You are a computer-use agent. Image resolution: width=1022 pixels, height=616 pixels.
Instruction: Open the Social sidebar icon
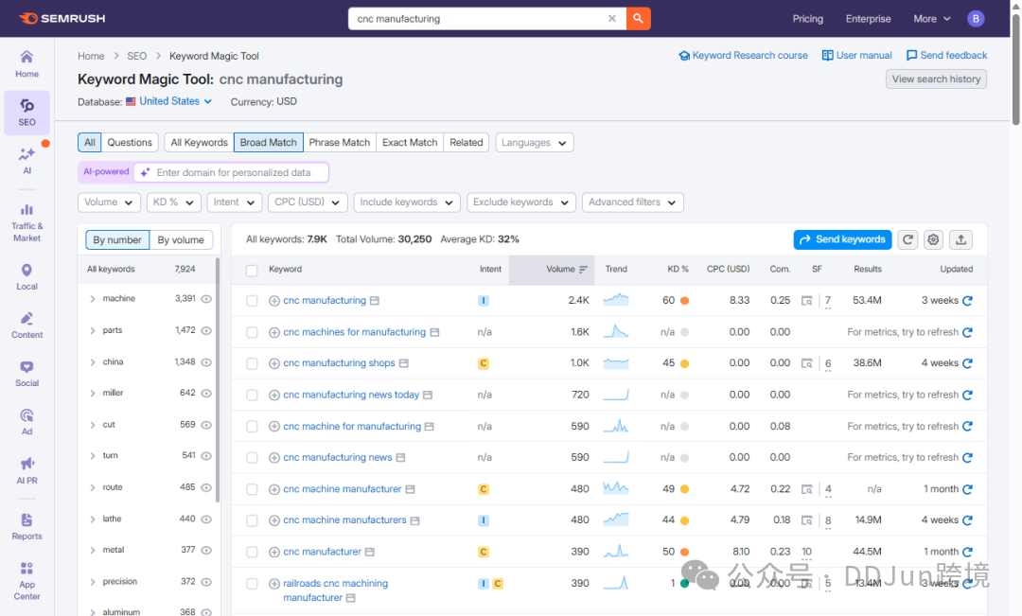tap(26, 373)
